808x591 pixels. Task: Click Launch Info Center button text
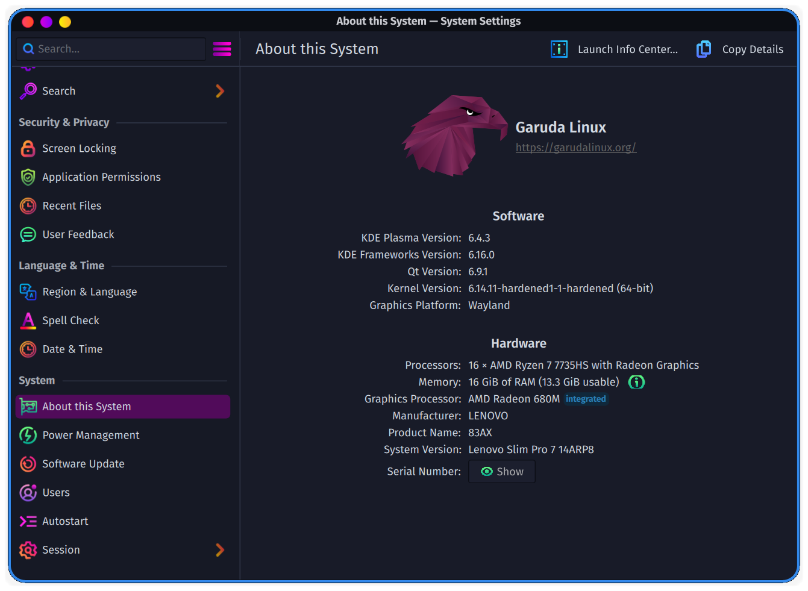click(628, 49)
